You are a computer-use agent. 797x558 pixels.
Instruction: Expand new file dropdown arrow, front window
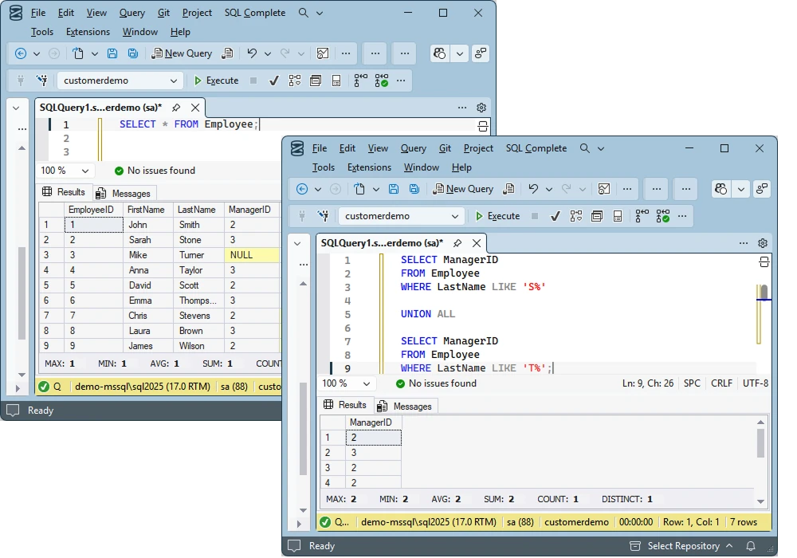coord(375,189)
